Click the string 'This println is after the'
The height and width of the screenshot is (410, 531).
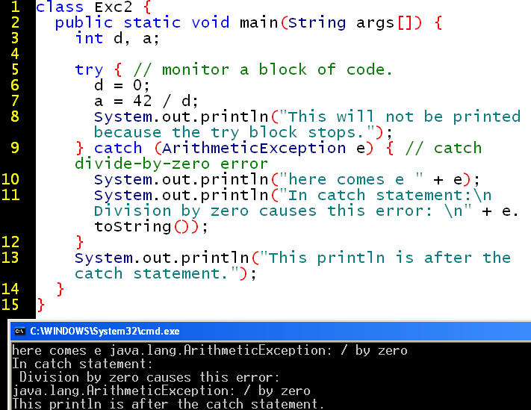389,258
